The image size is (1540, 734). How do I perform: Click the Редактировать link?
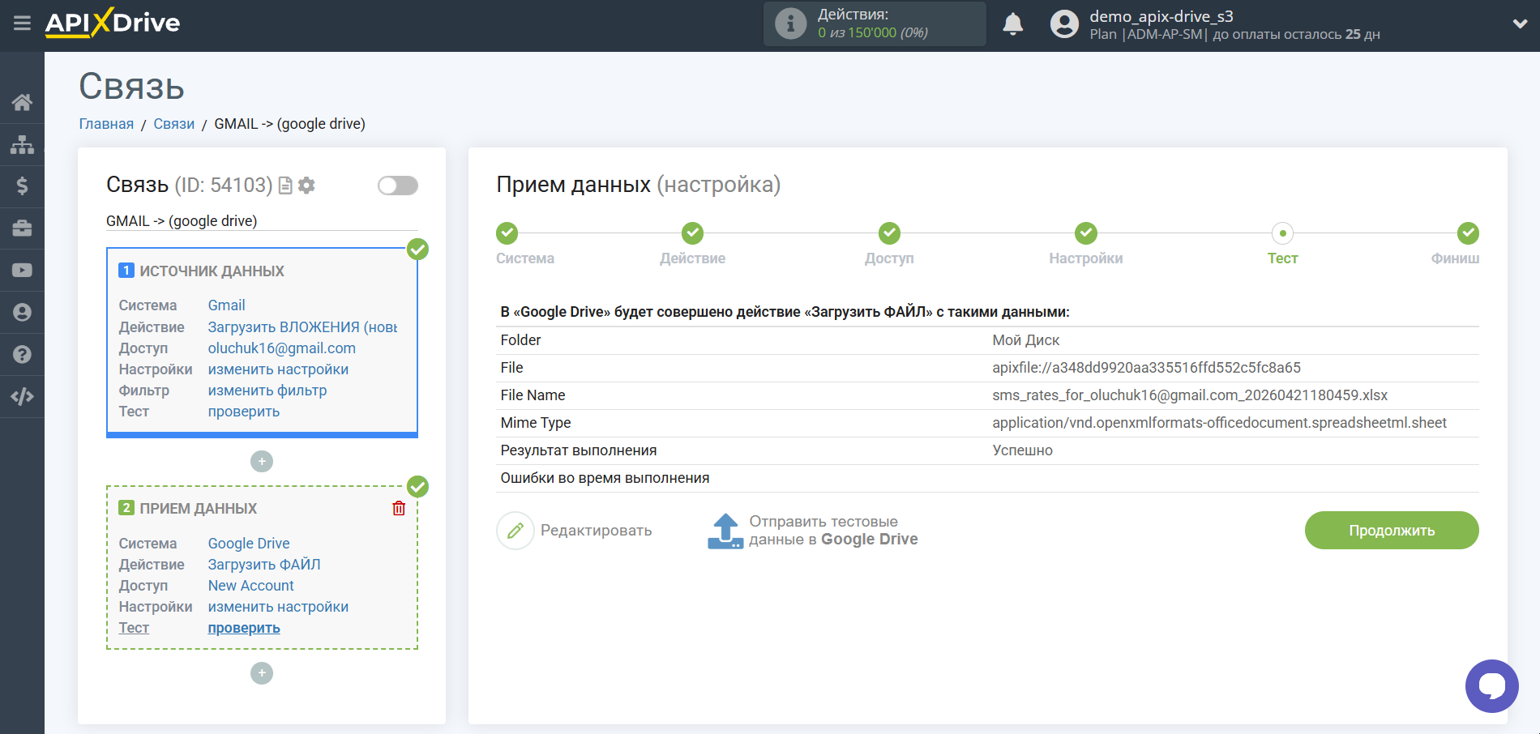click(x=597, y=531)
